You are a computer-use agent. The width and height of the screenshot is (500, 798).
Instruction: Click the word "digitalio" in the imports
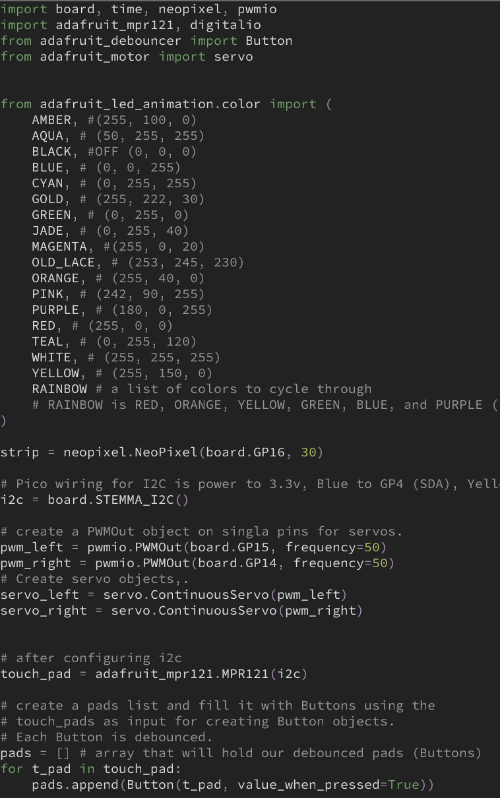coord(226,25)
